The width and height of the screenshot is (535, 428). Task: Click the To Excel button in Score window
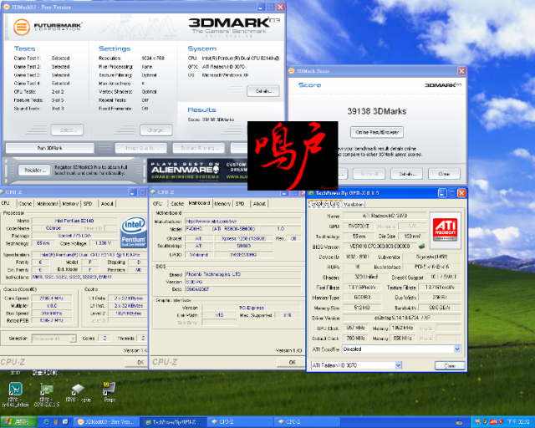(369, 174)
